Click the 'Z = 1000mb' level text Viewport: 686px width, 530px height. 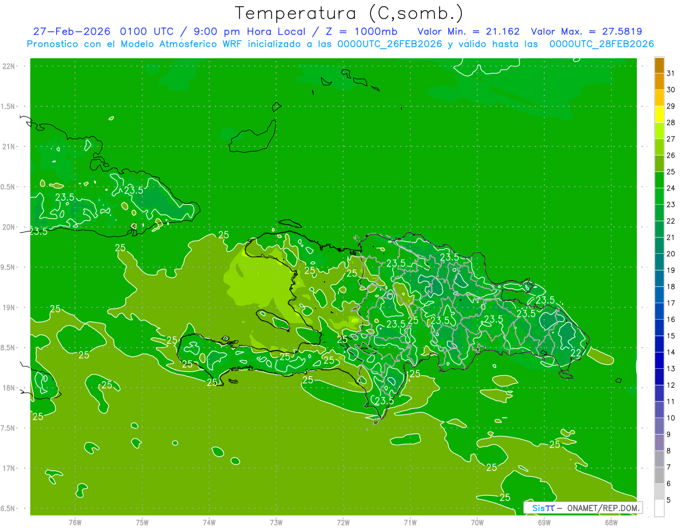(x=361, y=31)
